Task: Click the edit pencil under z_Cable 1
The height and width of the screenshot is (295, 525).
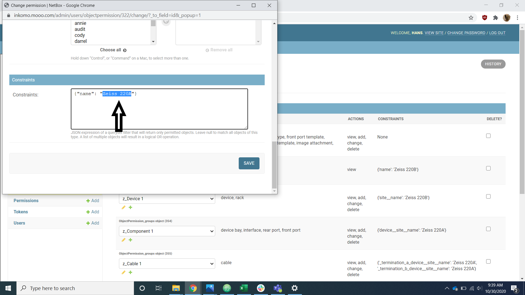Action: click(x=124, y=273)
